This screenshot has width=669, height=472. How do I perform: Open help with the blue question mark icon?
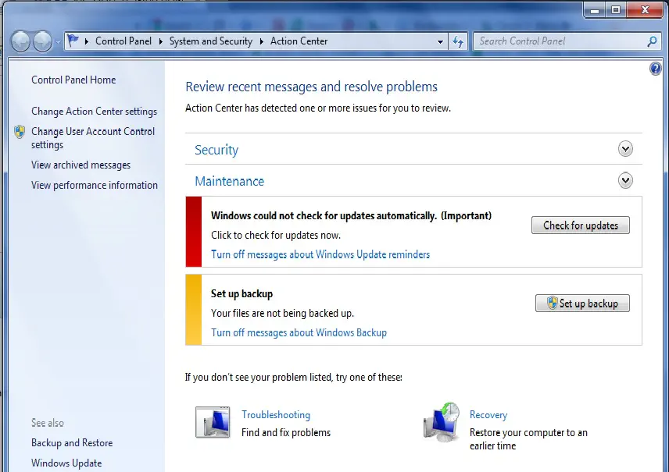coord(656,69)
